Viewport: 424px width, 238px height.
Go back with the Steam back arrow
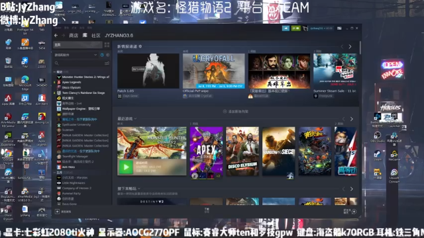[x=56, y=35]
